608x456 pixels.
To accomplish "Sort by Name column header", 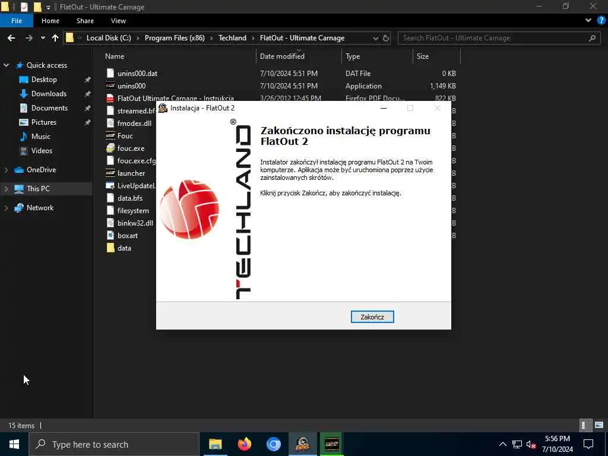I will point(115,56).
